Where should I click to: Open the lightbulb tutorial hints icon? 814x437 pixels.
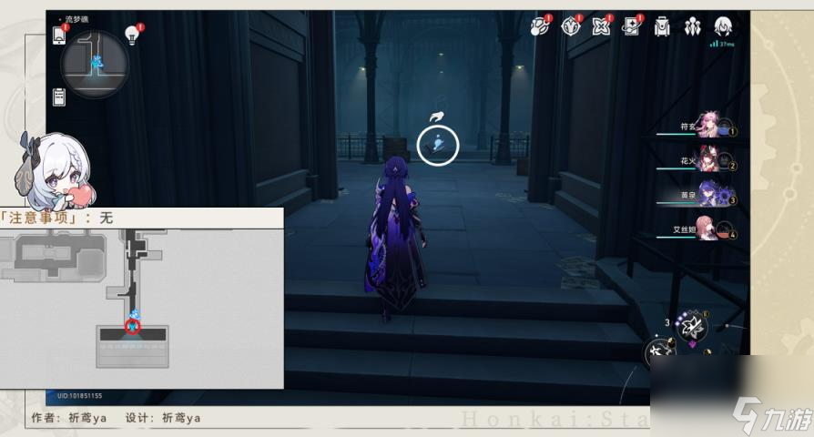pos(133,35)
